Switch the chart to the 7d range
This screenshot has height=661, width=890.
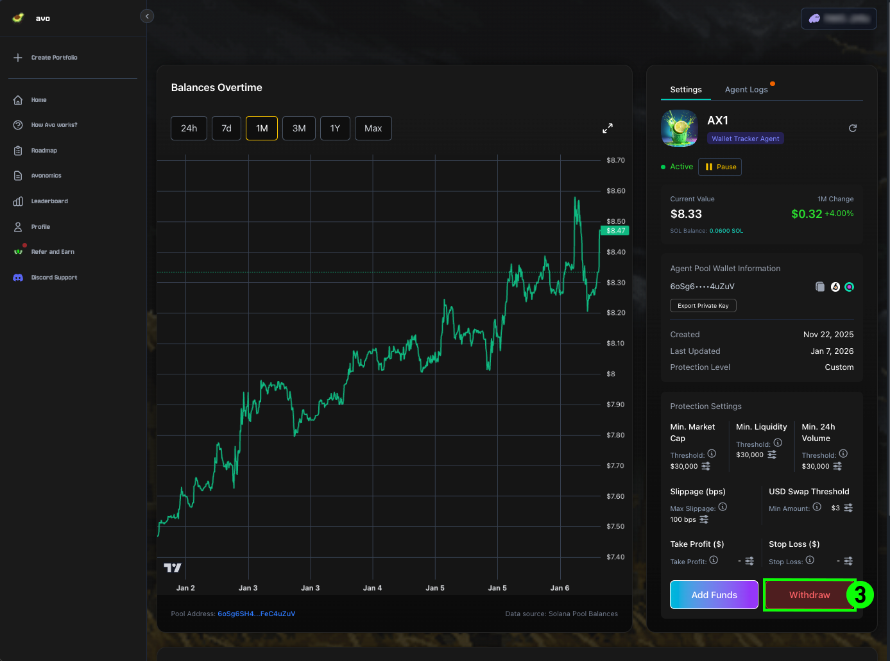pyautogui.click(x=227, y=128)
